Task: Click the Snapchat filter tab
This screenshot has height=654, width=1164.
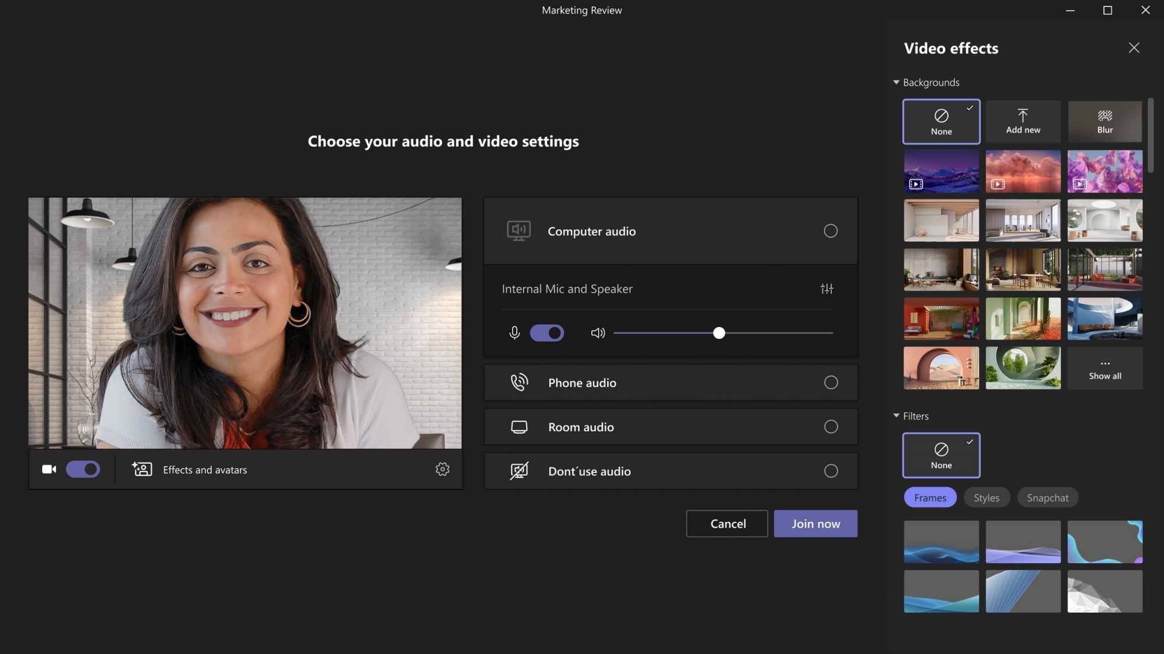Action: pyautogui.click(x=1047, y=497)
